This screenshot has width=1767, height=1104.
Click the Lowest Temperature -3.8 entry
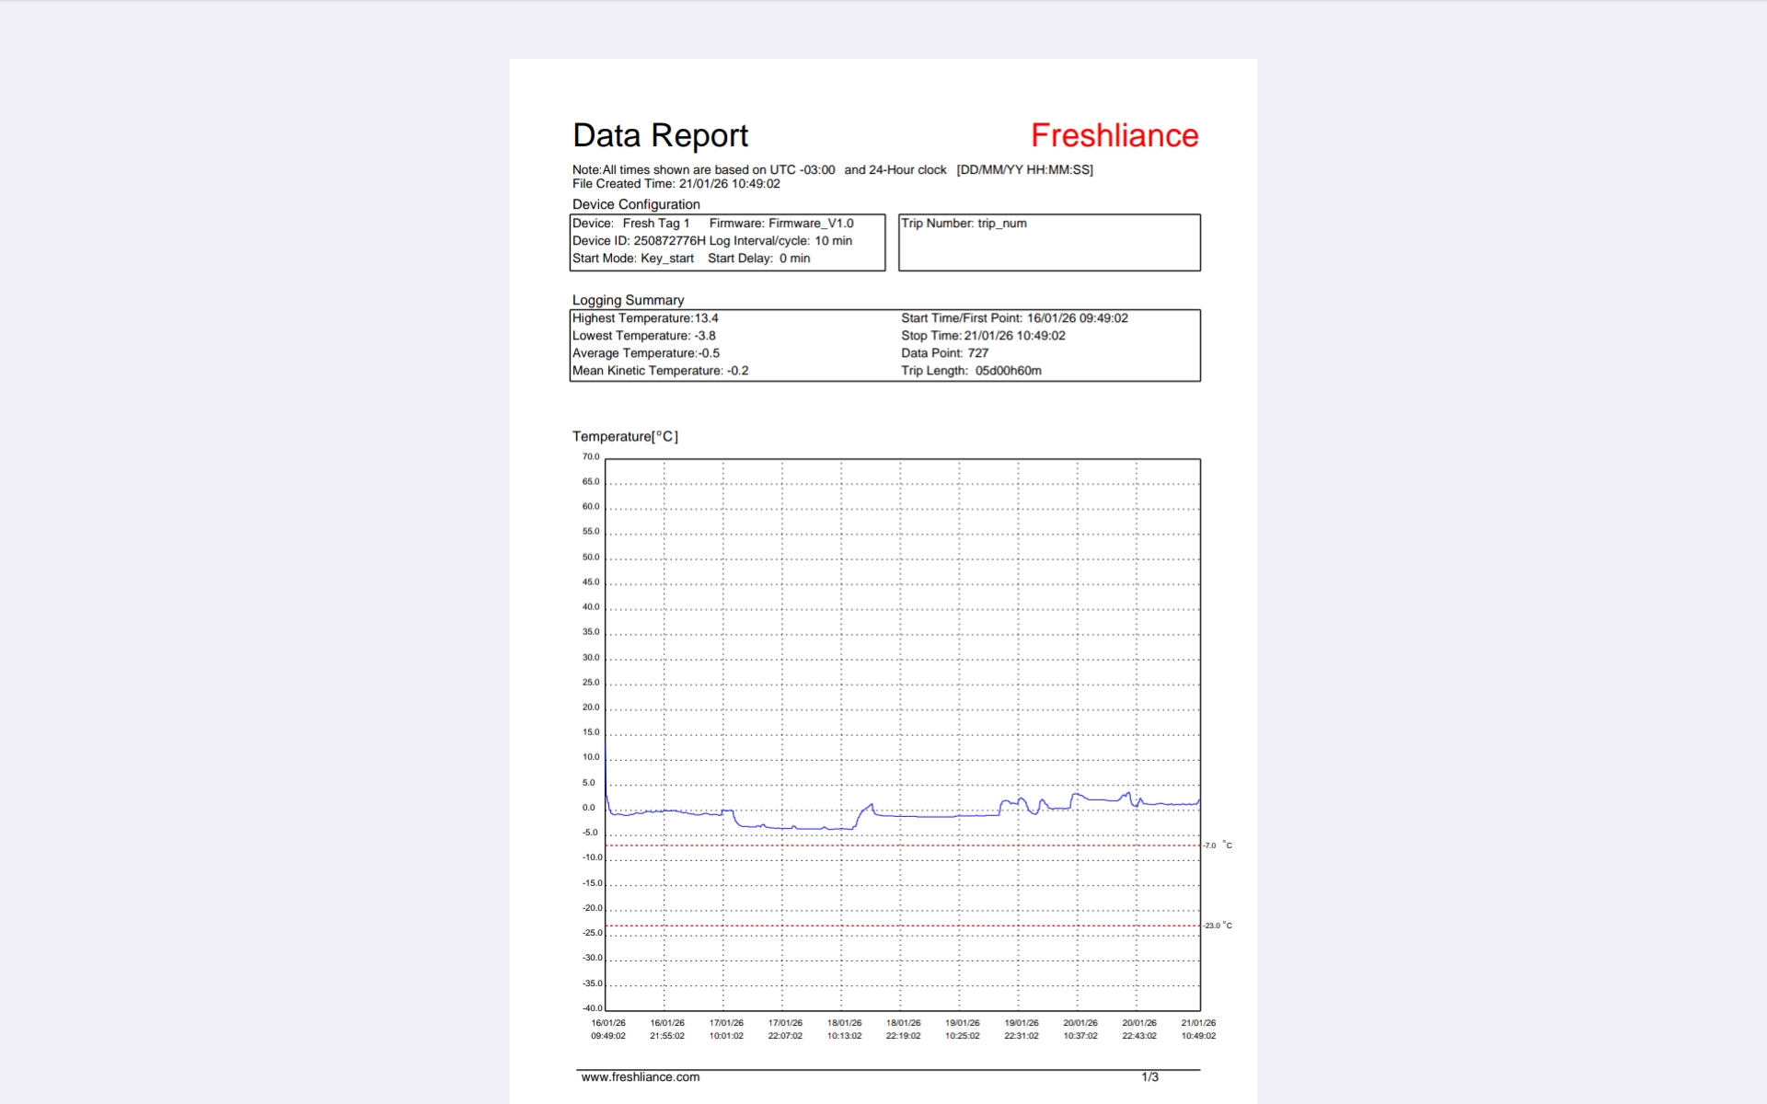click(x=643, y=336)
